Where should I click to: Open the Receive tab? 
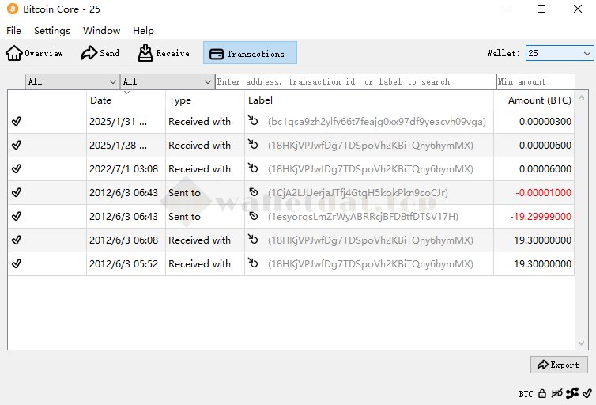point(164,53)
